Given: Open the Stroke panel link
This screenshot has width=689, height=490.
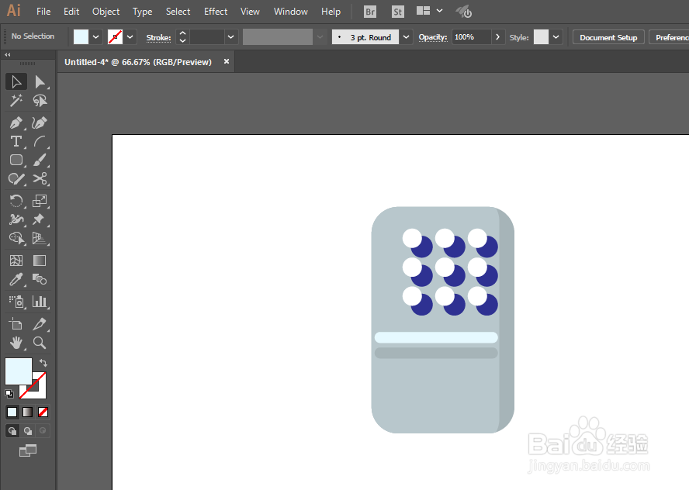Looking at the screenshot, I should (158, 38).
